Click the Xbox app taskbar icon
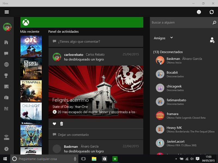218x163 pixels. coord(115,159)
